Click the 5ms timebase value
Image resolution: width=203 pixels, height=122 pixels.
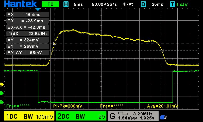click(78, 4)
